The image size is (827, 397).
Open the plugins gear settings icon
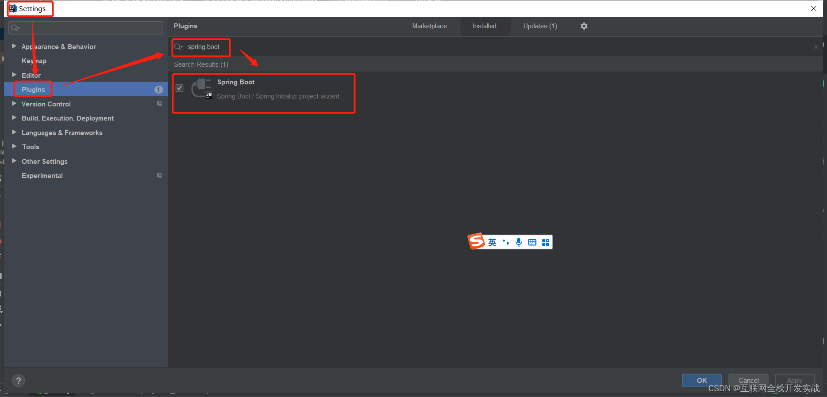[584, 26]
